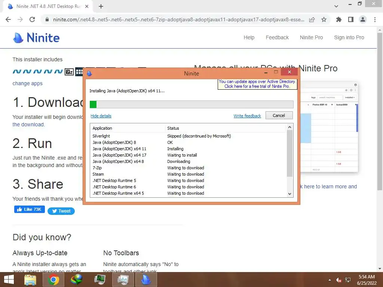Select Java (AdoptOpenJDK) x64 17 row
The width and height of the screenshot is (383, 287).
tap(189, 155)
